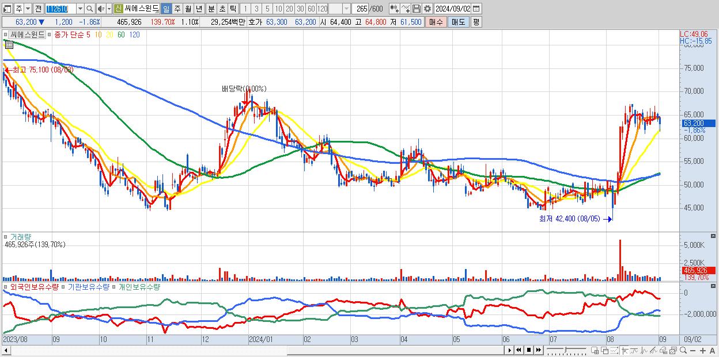Click the 매도 sell button
The width and height of the screenshot is (719, 357).
(x=459, y=22)
